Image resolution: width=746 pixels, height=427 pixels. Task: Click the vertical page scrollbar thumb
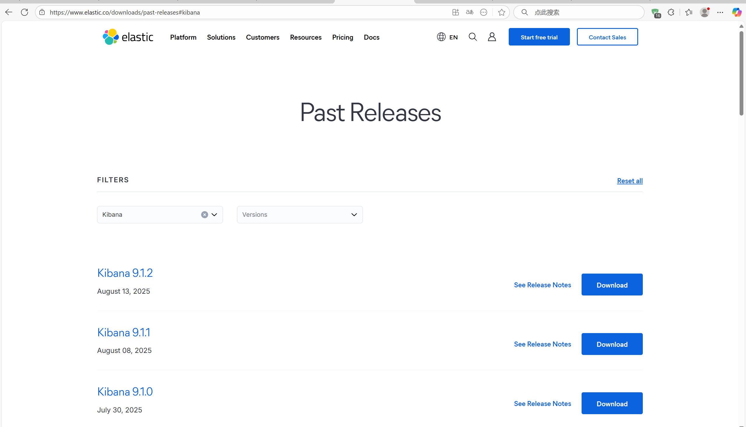coord(741,73)
